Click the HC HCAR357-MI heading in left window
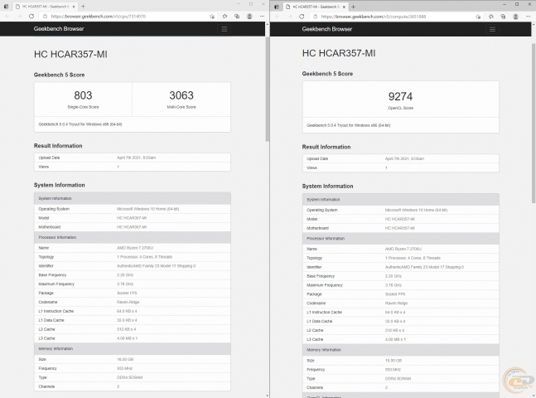 (x=70, y=55)
